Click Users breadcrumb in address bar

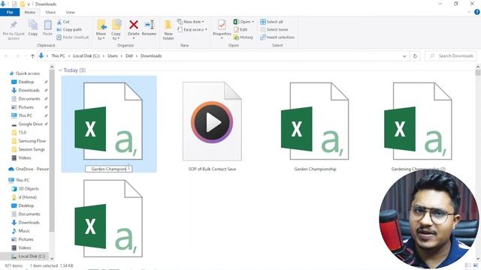click(x=113, y=55)
